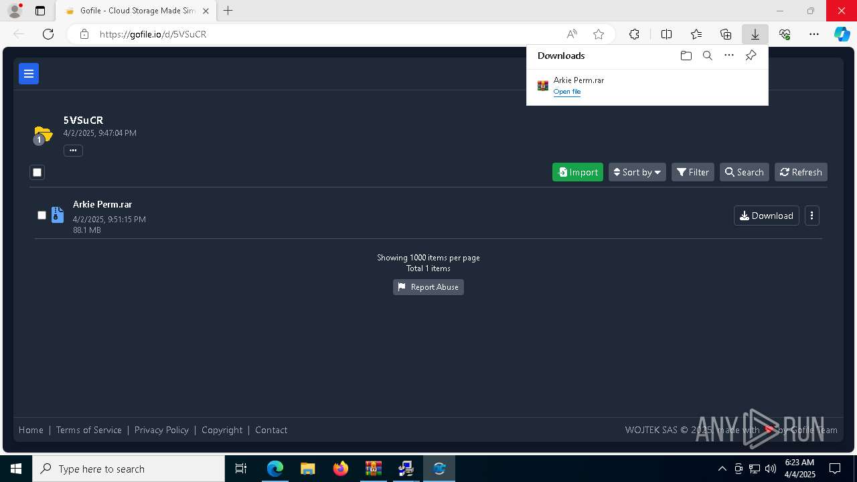Click the Report Abuse button
The image size is (857, 482).
[428, 287]
